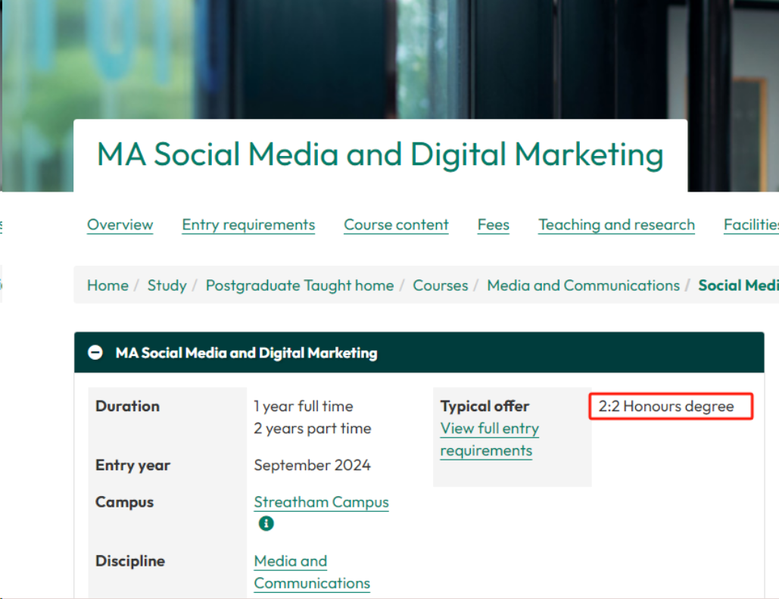Navigate to the Study breadcrumb

coord(167,285)
